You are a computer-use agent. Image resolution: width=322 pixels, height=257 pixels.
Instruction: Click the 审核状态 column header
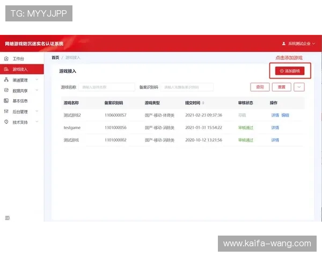[245, 103]
